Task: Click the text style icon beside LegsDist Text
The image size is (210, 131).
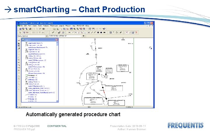Action: pyautogui.click(x=26, y=49)
